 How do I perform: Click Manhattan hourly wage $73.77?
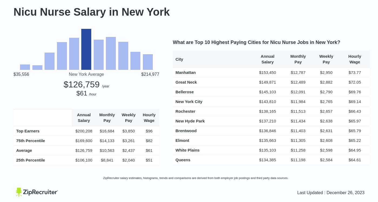[x=355, y=72]
